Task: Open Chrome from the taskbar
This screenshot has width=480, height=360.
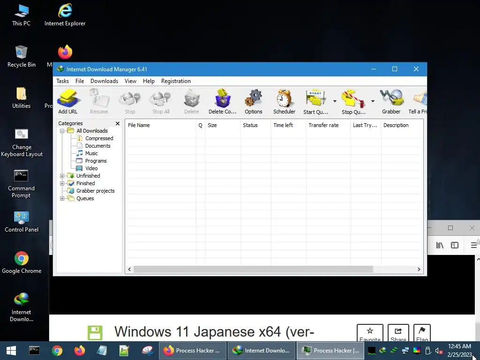Action: point(57,351)
